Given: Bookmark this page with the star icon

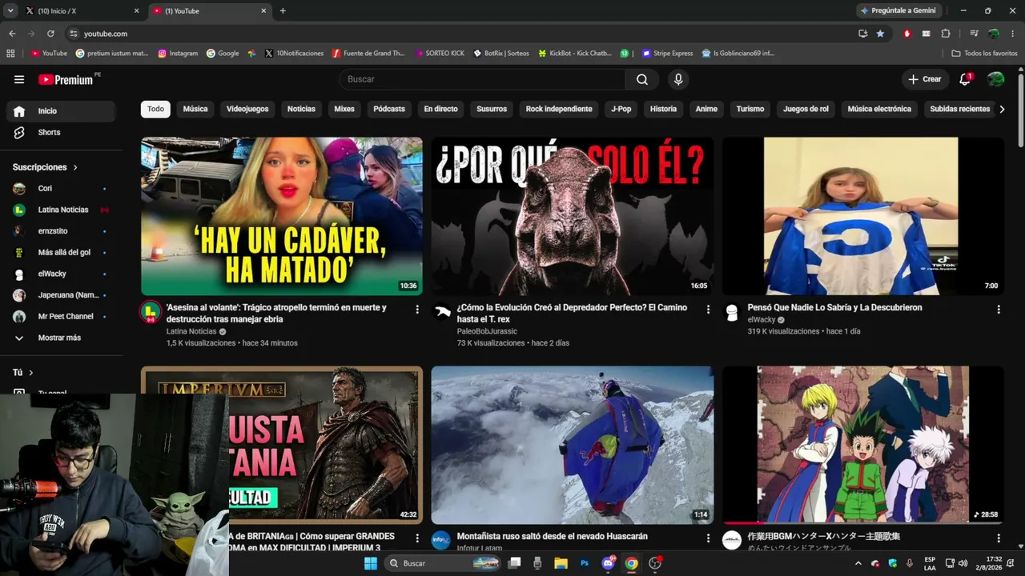Looking at the screenshot, I should coord(881,34).
